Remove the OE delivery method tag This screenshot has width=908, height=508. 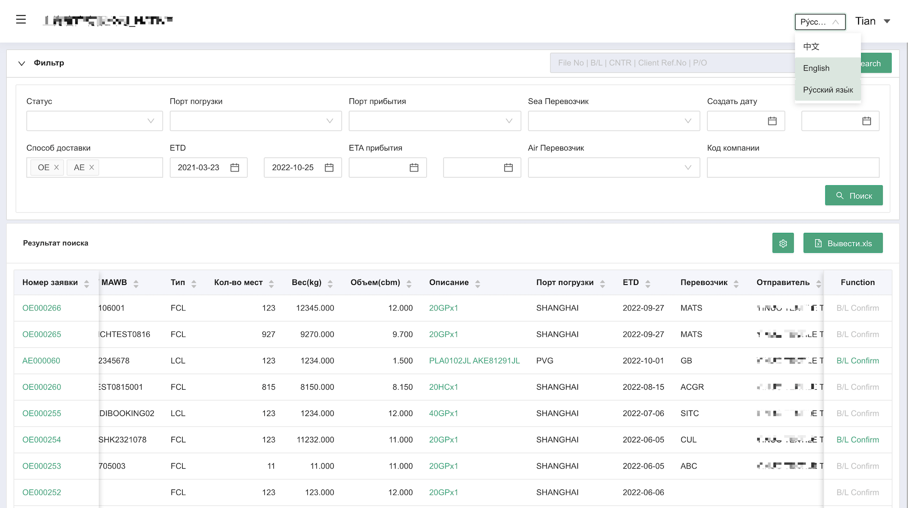[56, 167]
